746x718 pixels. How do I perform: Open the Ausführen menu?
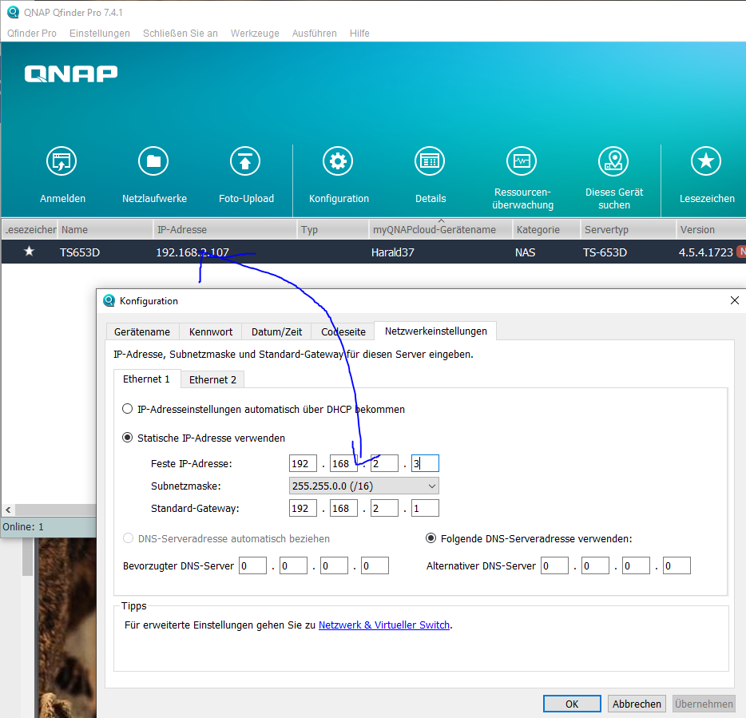click(315, 34)
